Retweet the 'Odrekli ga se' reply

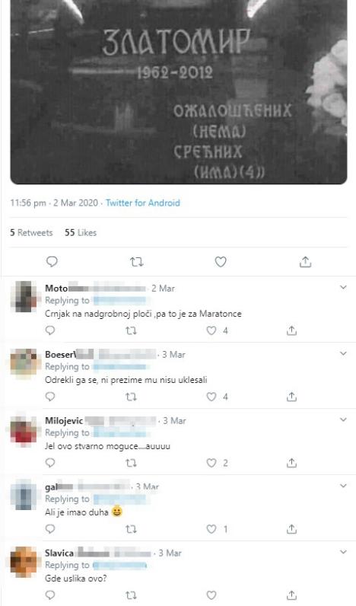click(132, 397)
